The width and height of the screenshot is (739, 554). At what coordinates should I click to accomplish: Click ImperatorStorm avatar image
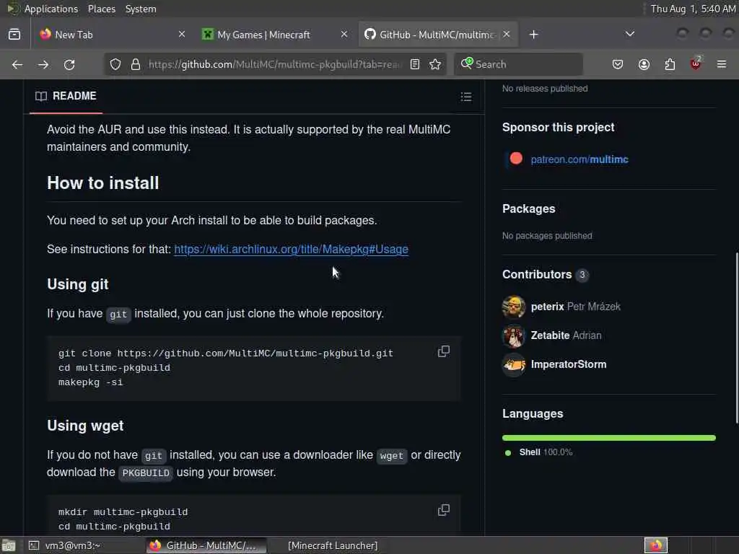pyautogui.click(x=514, y=364)
